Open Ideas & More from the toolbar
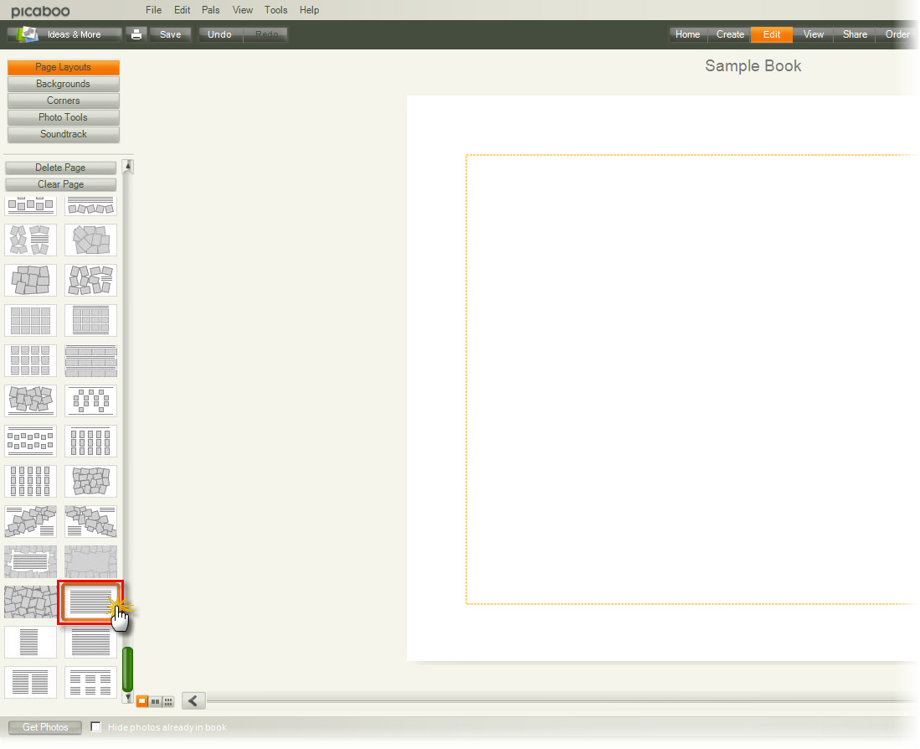 64,34
